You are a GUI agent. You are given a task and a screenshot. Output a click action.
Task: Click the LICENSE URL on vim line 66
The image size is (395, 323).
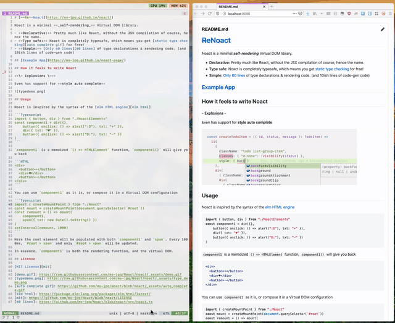[x=80, y=298]
